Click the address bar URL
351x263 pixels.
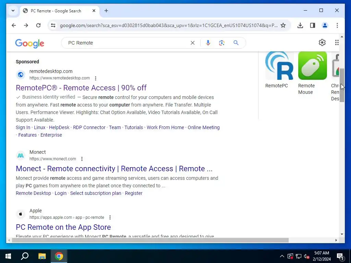point(169,25)
